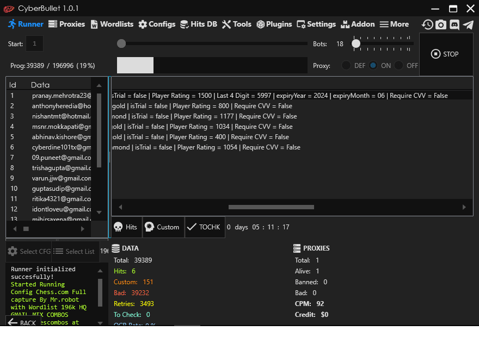Screen dimensions: 479x337
Task: Click the CPM: 92 value
Action: [309, 304]
